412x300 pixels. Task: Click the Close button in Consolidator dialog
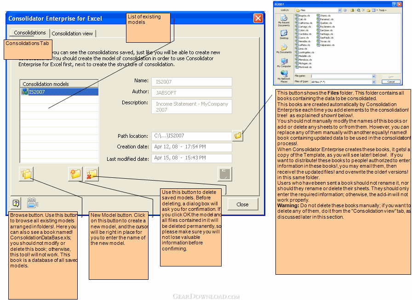coord(242,204)
